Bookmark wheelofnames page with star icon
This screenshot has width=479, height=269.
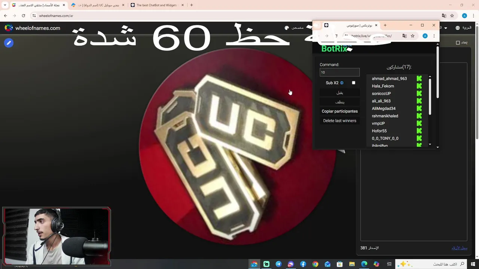coord(452,16)
